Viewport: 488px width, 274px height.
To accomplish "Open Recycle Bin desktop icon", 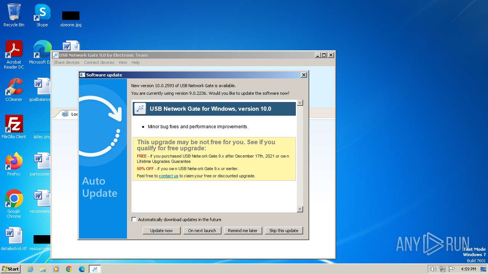I will point(14,15).
